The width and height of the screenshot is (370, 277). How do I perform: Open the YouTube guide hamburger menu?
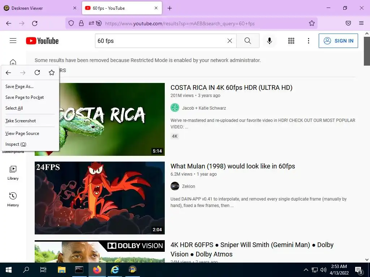[x=13, y=41]
